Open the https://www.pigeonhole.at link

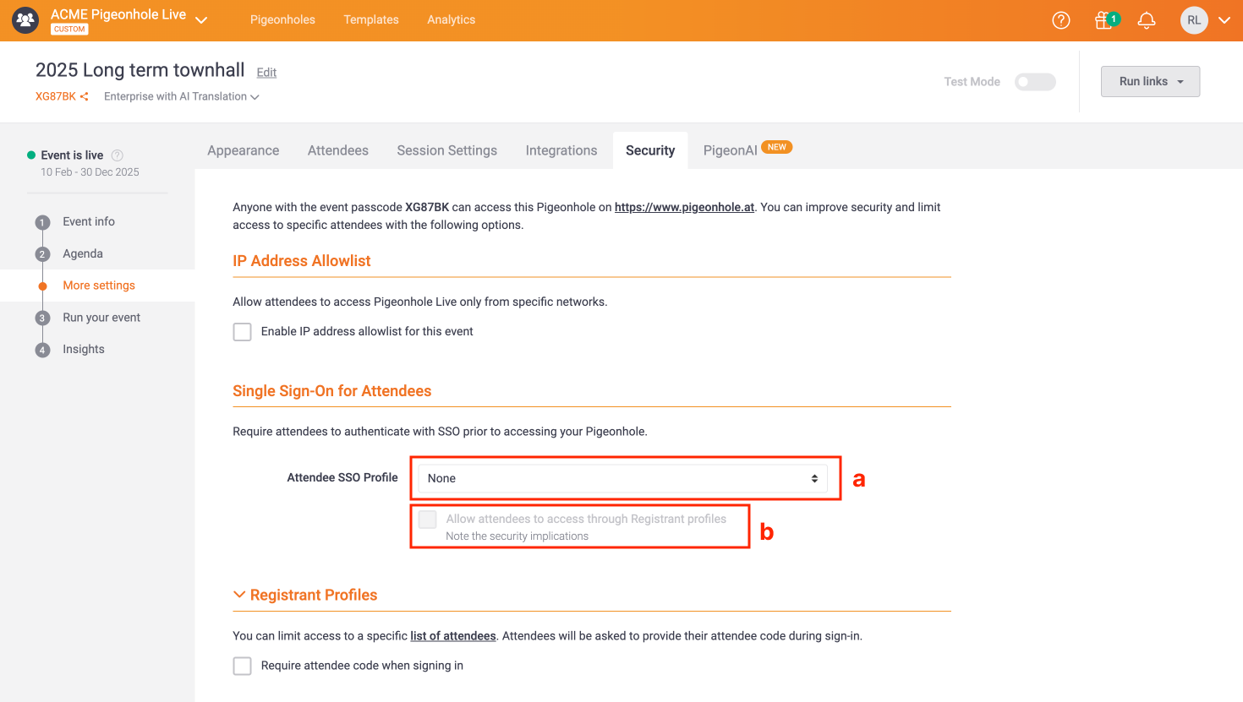click(x=684, y=207)
